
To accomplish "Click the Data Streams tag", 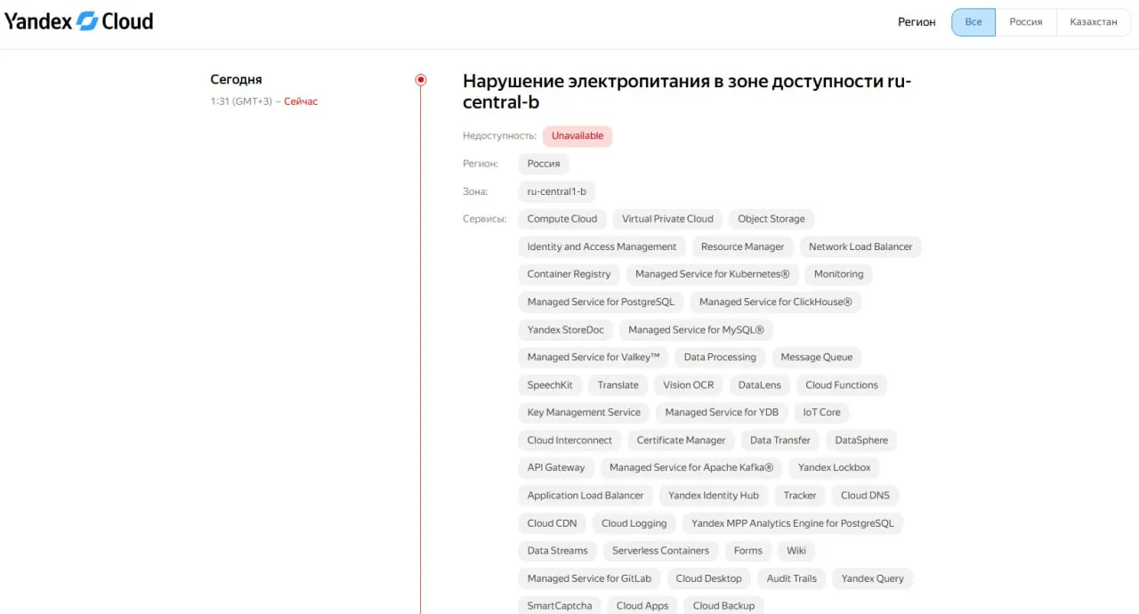I will (x=557, y=550).
